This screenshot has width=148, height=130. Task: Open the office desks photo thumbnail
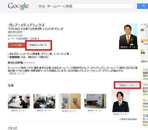[44, 101]
